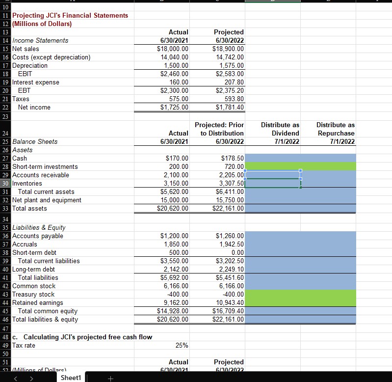Go to next sheet arrow
Screen dimensions: 392x382
31,379
